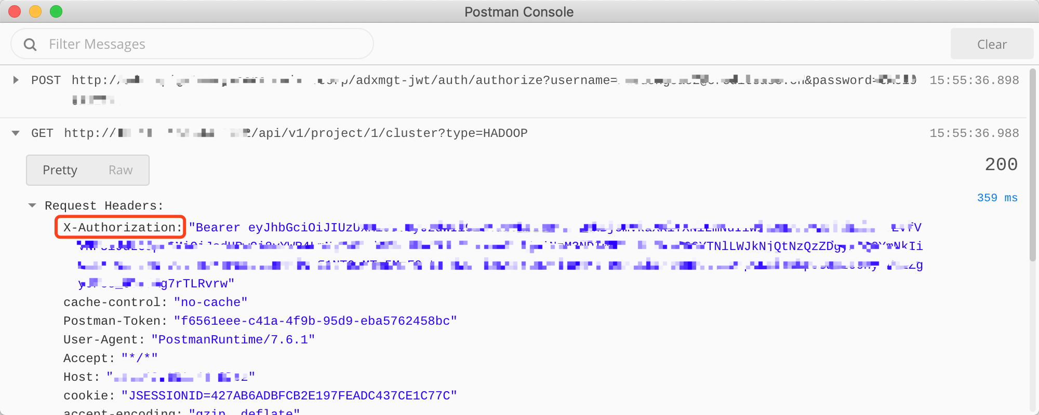This screenshot has width=1039, height=415.
Task: Click the Clear button
Action: pyautogui.click(x=991, y=44)
